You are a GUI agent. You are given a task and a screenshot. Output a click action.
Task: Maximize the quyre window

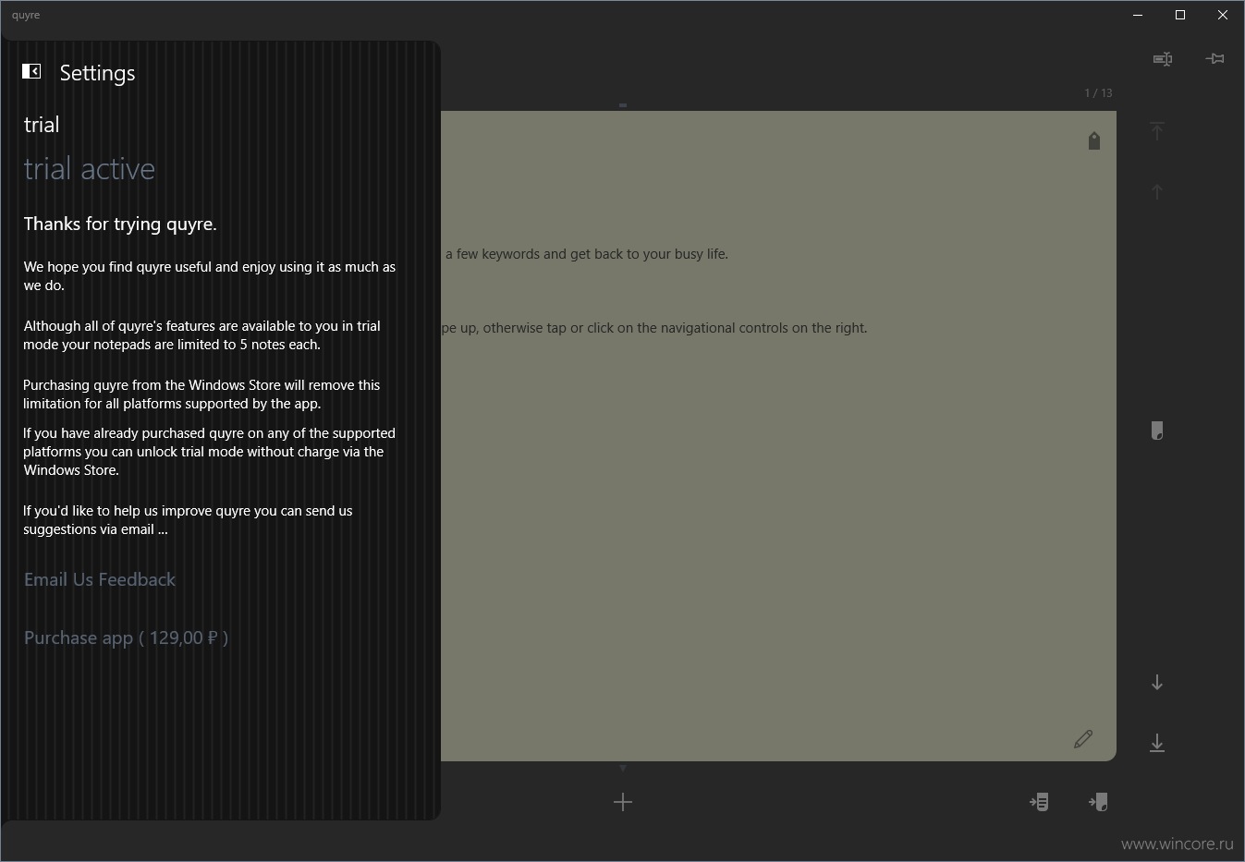click(1180, 15)
